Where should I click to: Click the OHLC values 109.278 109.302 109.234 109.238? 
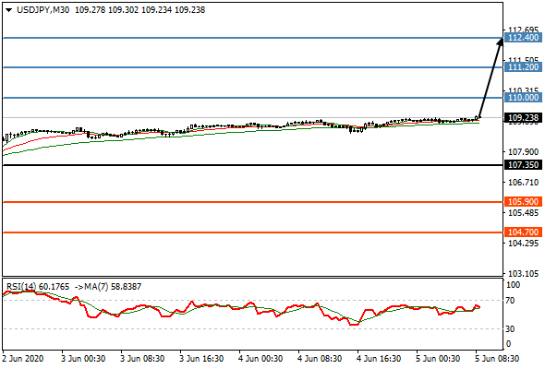(140, 10)
